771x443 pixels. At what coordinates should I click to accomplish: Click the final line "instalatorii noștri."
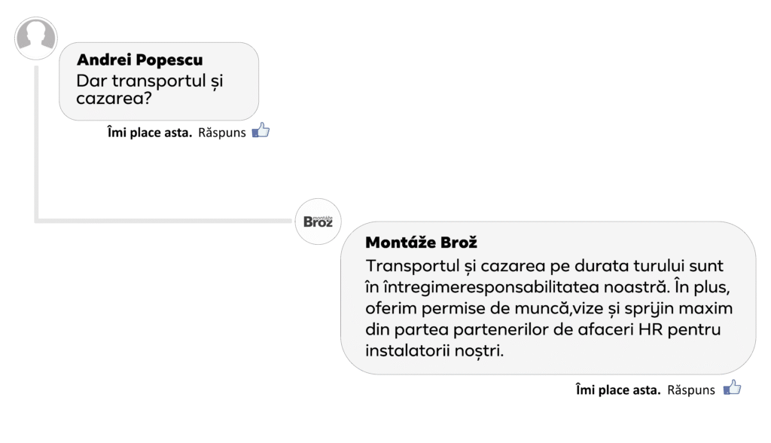pyautogui.click(x=434, y=351)
